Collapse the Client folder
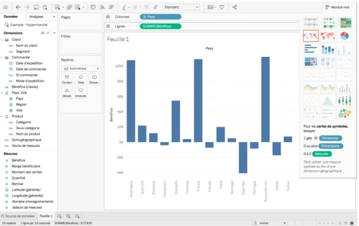Viewport: 359px width, 226px height. coord(2,40)
